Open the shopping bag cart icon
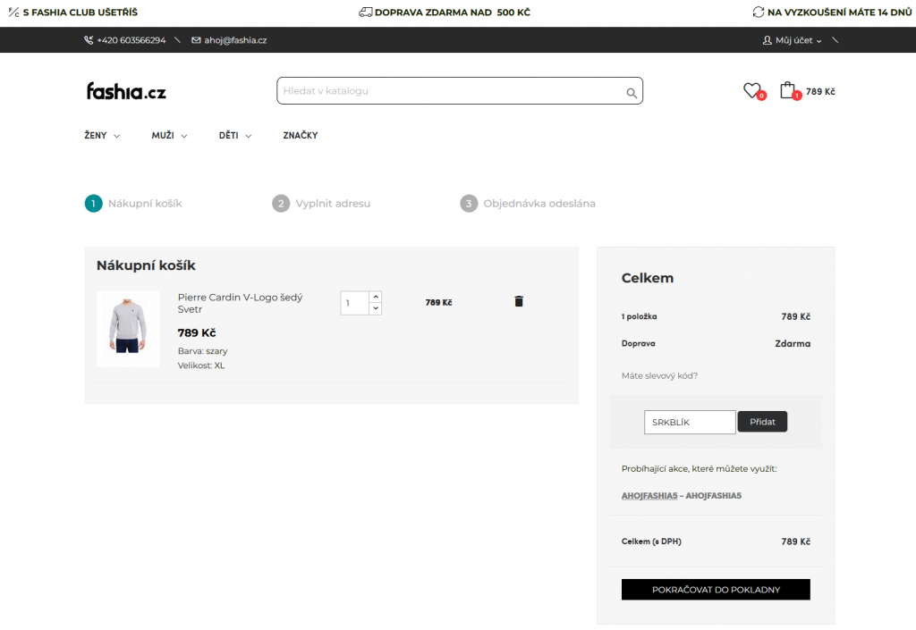This screenshot has width=916, height=630. coord(787,90)
